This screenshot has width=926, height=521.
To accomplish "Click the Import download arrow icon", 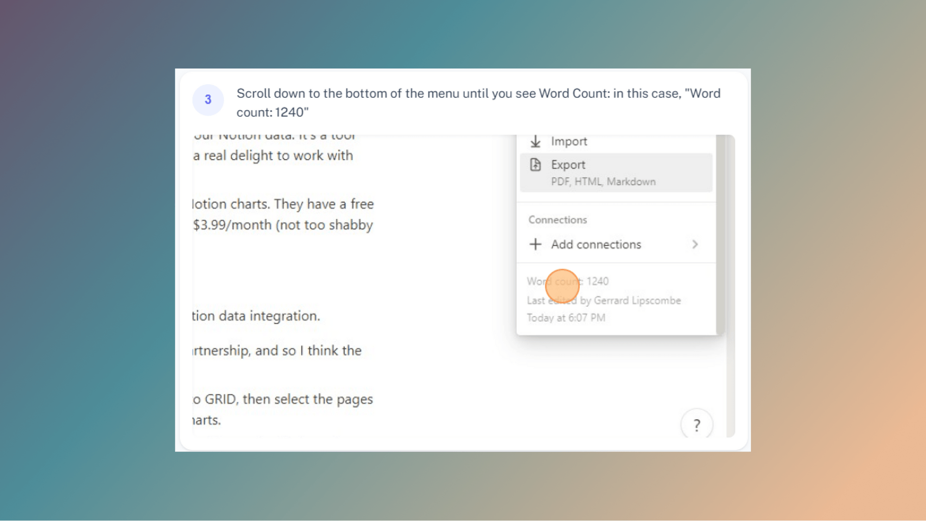I will (536, 141).
